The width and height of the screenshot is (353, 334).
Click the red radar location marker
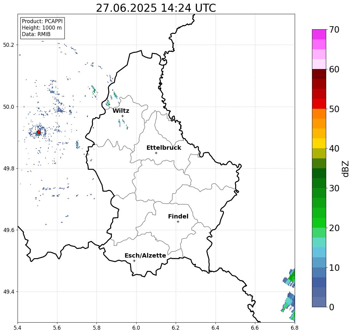[x=39, y=132]
